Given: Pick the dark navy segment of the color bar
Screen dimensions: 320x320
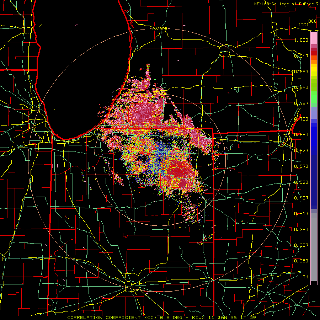Looking at the screenshot, I should coord(314,182).
